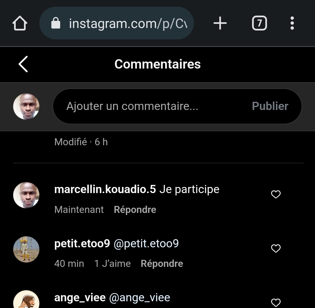Tap the @petit.etoo9 mention
This screenshot has width=315, height=308.
coord(146,244)
